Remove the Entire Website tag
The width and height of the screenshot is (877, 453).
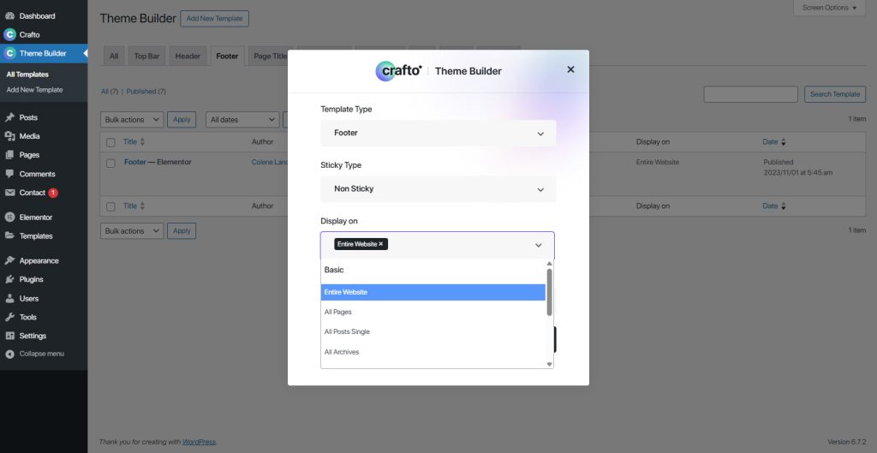[x=381, y=244]
